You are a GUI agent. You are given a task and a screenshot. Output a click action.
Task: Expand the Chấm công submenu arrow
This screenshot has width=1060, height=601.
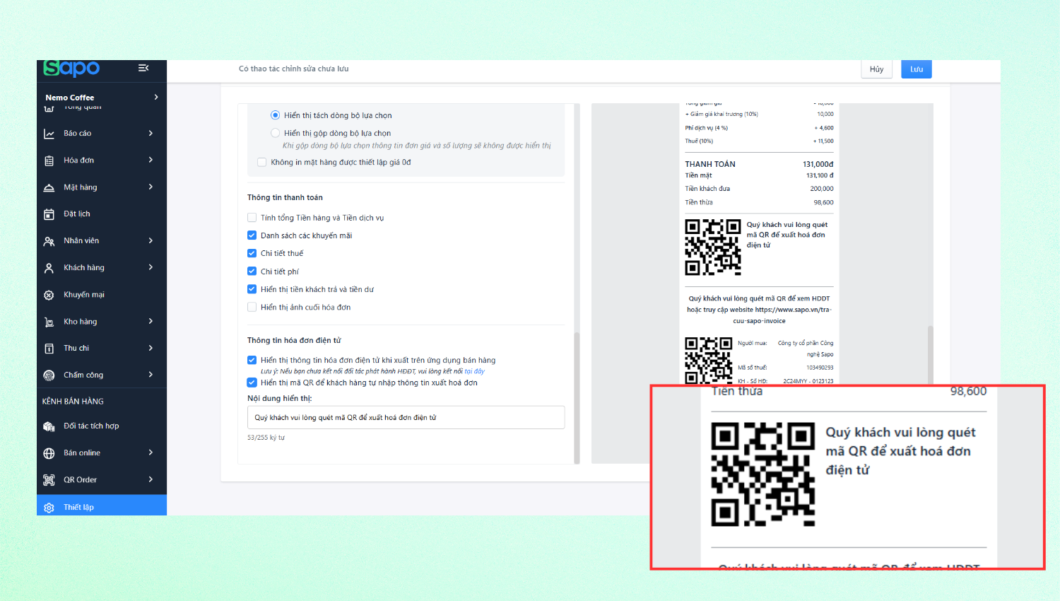pos(151,375)
